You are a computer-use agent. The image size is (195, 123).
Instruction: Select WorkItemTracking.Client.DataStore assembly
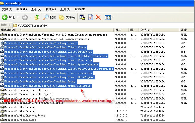48,52
